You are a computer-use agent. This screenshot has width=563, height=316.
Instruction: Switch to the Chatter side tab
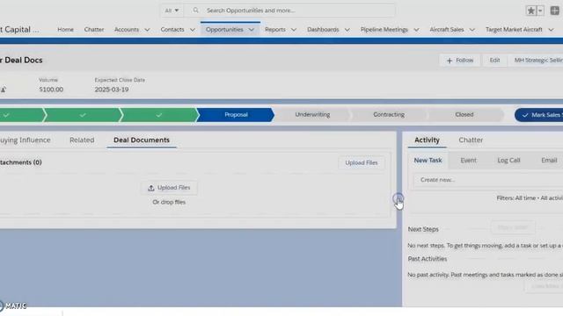click(x=471, y=140)
